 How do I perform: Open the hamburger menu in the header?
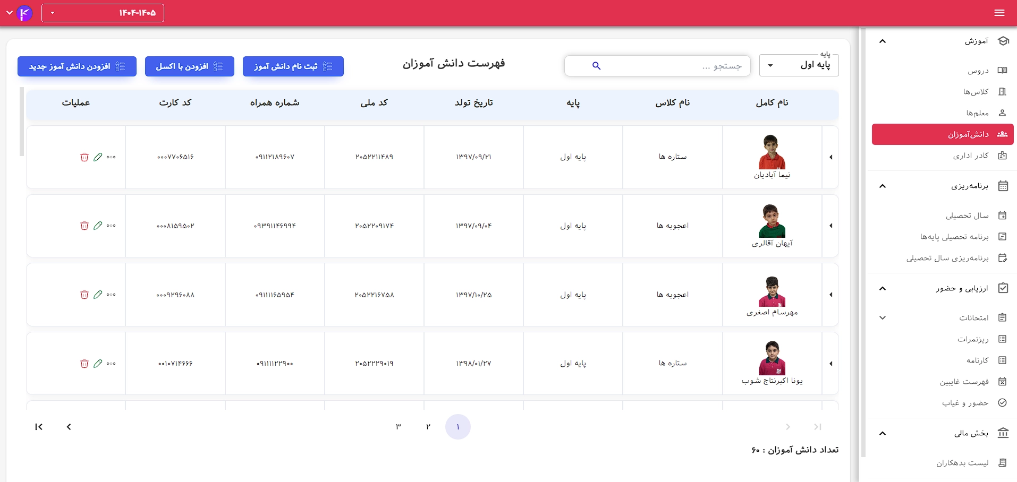tap(999, 13)
